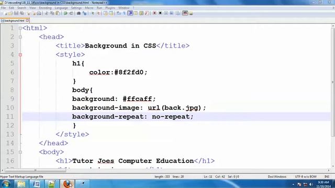The image size is (335, 188).
Task: Print the file using the Print icon
Action: 39,13
